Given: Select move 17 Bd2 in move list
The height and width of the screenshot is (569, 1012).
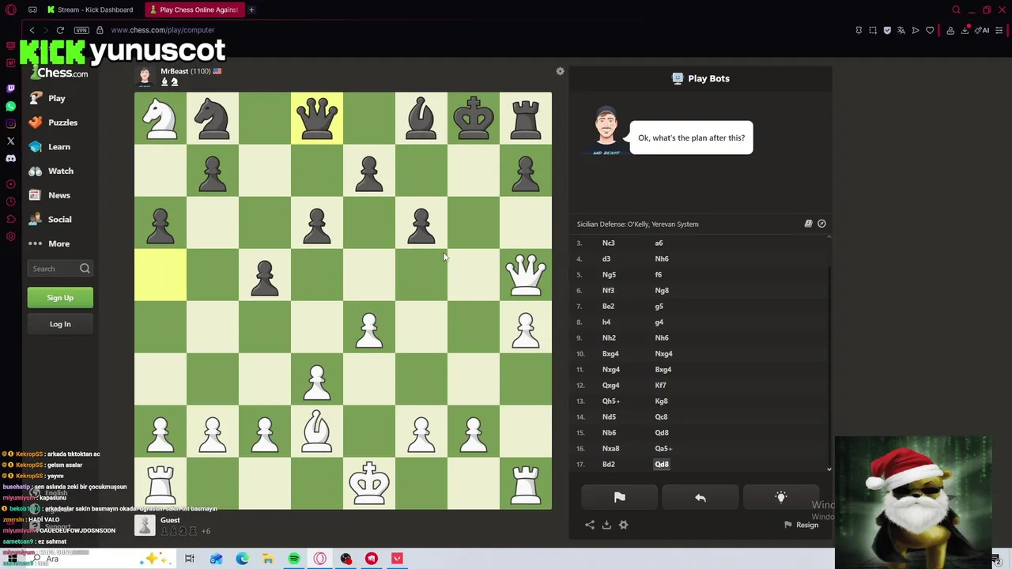Looking at the screenshot, I should tap(608, 464).
